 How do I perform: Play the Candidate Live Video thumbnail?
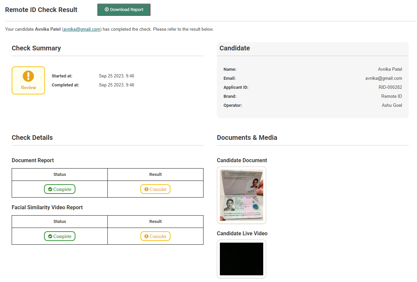point(242,259)
